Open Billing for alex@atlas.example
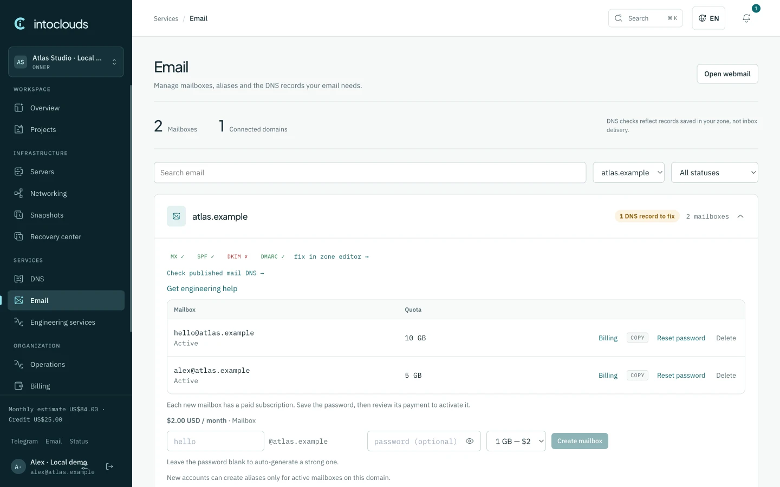Screen dimensions: 780x487 [608, 376]
